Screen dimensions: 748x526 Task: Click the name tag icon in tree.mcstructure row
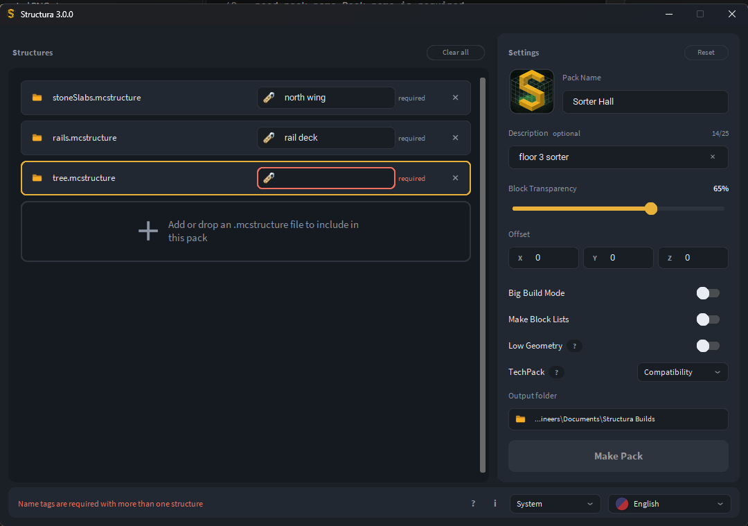click(x=269, y=177)
